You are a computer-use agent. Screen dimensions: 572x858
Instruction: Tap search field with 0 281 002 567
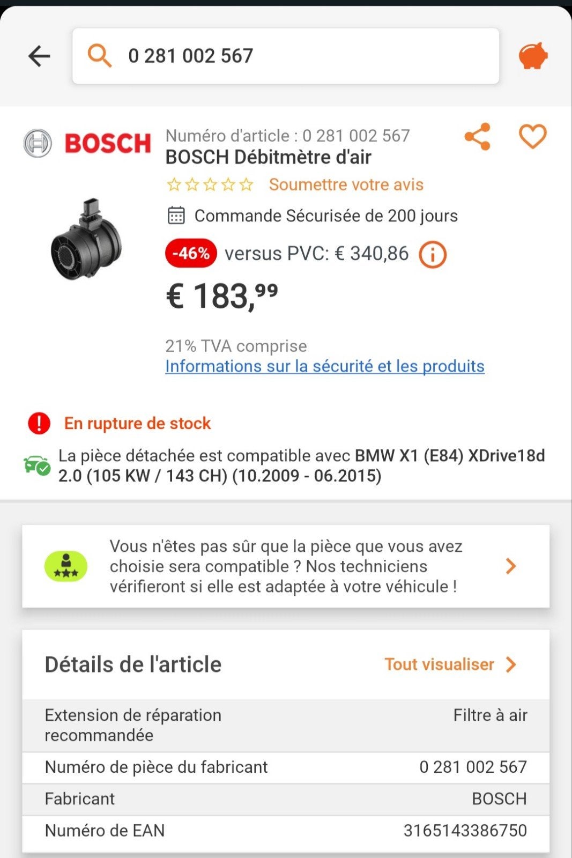click(x=286, y=56)
